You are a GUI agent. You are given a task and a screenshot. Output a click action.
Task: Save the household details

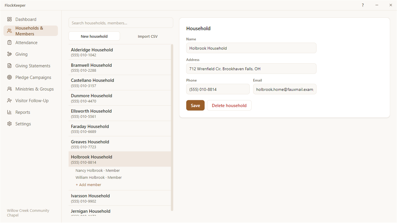click(195, 105)
